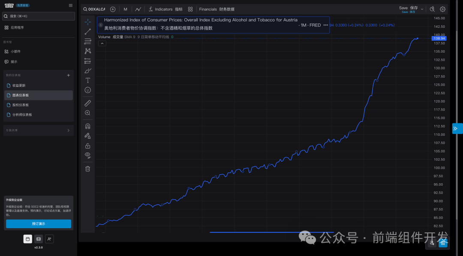The image size is (463, 256).
Task: Click the 免费套餐 plan badge
Action: (23, 5)
